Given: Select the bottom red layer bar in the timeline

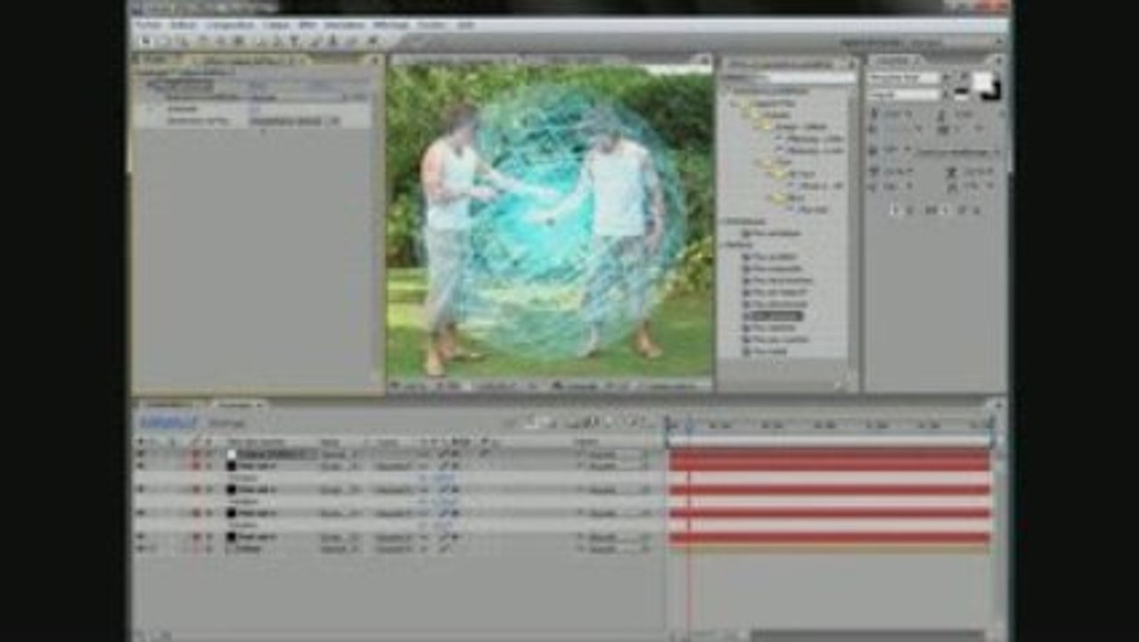Looking at the screenshot, I should (830, 538).
